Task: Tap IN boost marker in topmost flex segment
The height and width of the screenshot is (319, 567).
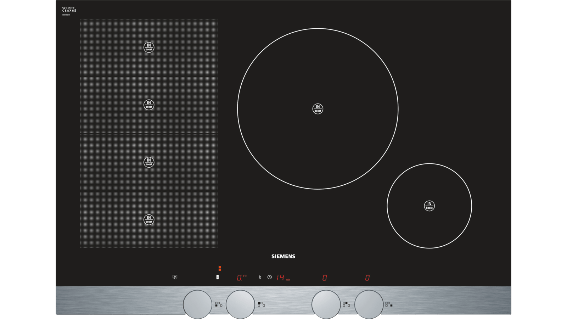Action: [x=149, y=47]
